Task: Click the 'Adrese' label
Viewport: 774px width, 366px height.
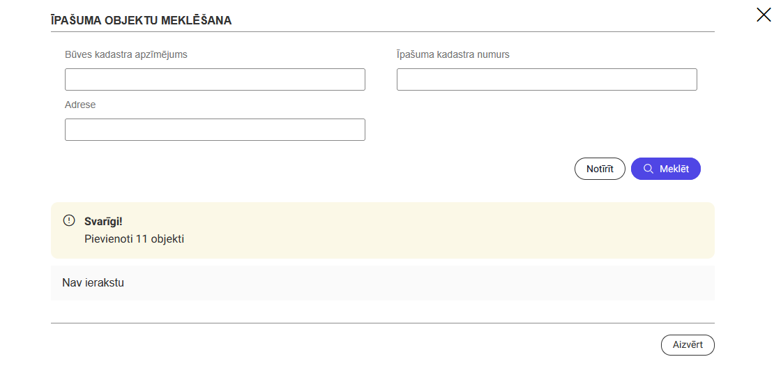Action: 80,105
